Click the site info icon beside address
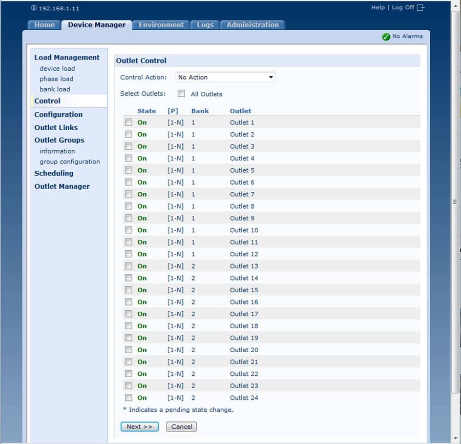Viewport: 461px width, 444px height. 34,8
